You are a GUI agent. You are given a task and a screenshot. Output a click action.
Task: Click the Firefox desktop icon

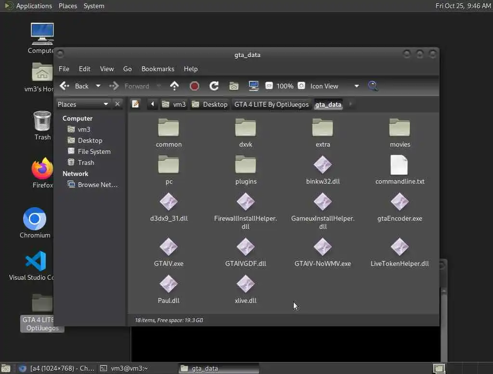point(42,173)
